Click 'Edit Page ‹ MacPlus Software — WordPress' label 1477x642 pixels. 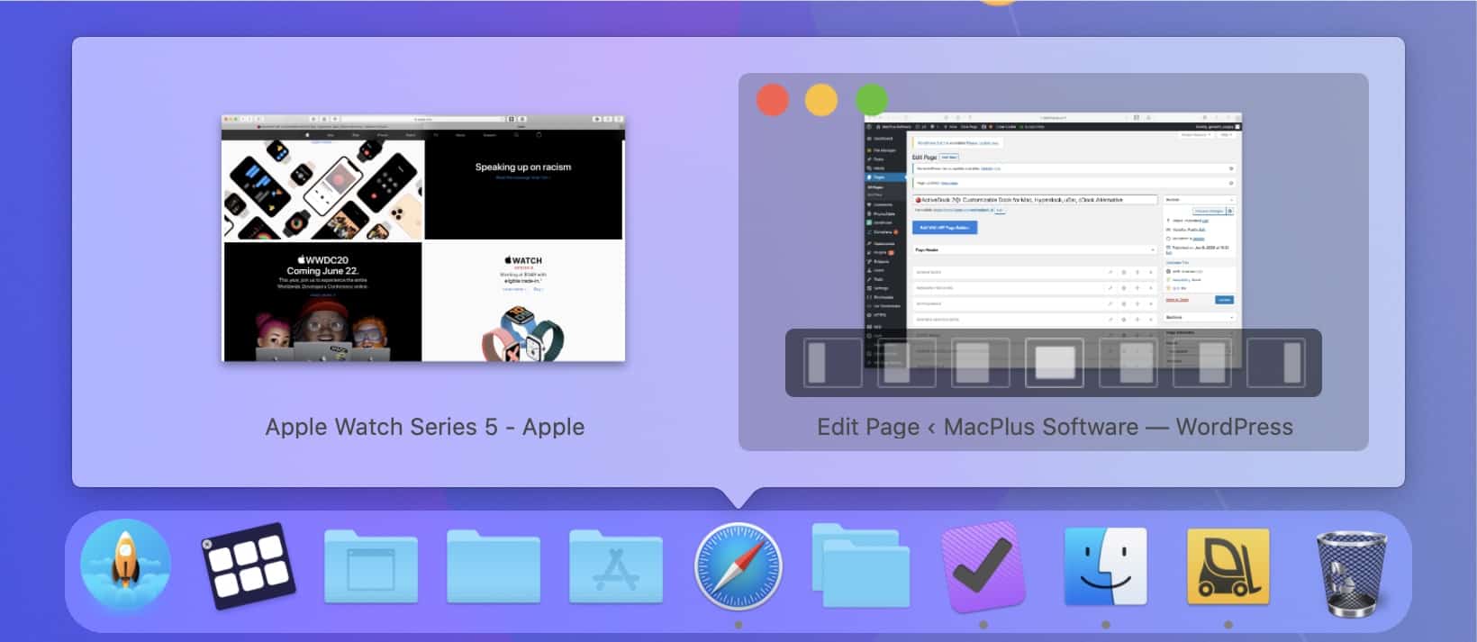1055,427
